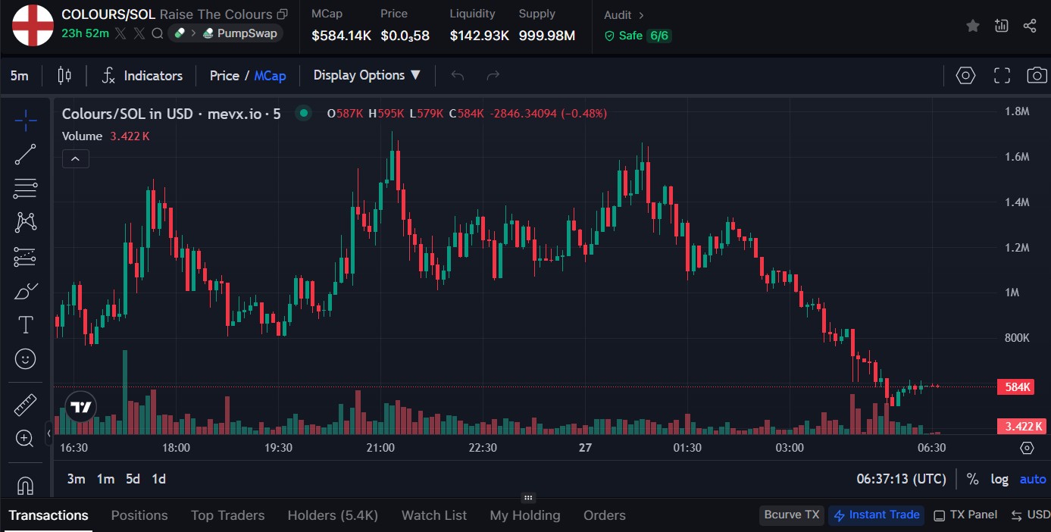Select the brush drawing tool
This screenshot has height=532, width=1051.
(26, 291)
